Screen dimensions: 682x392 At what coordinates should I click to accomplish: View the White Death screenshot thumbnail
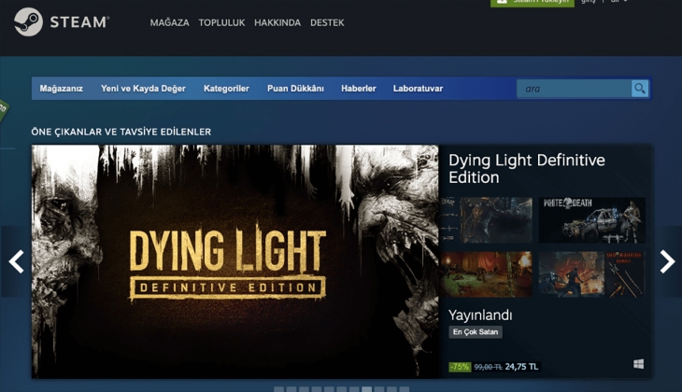tap(592, 220)
